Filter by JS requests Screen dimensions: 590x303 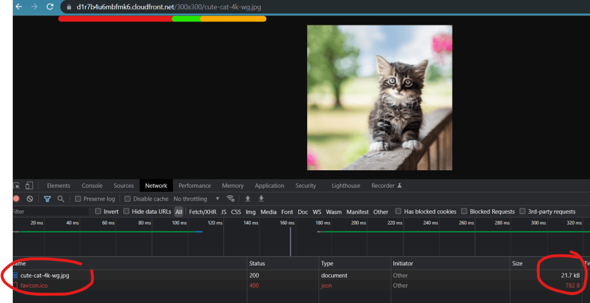click(224, 212)
